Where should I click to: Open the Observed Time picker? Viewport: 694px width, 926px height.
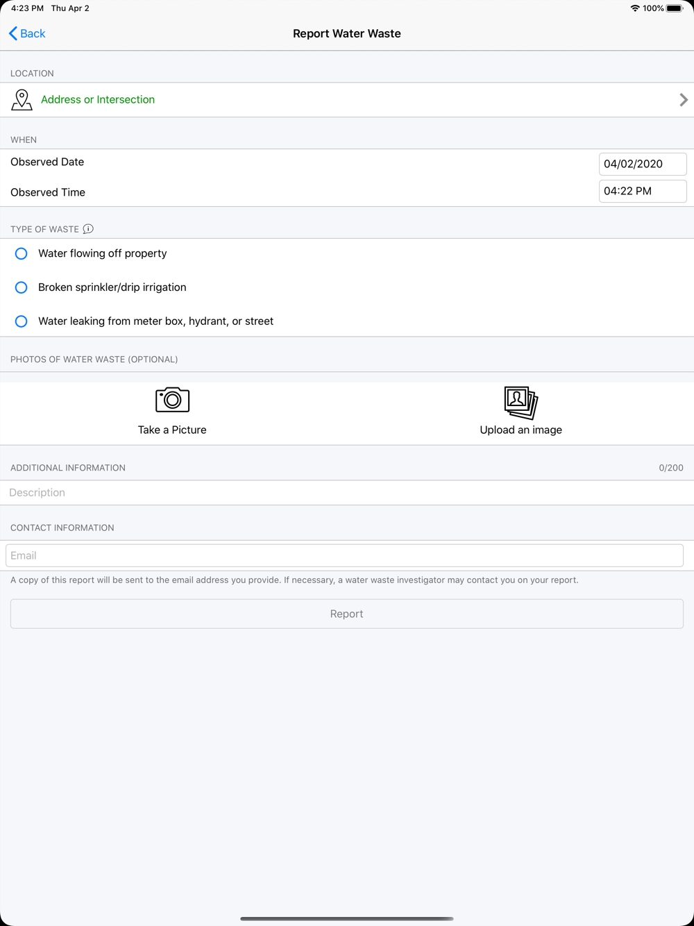pyautogui.click(x=642, y=191)
